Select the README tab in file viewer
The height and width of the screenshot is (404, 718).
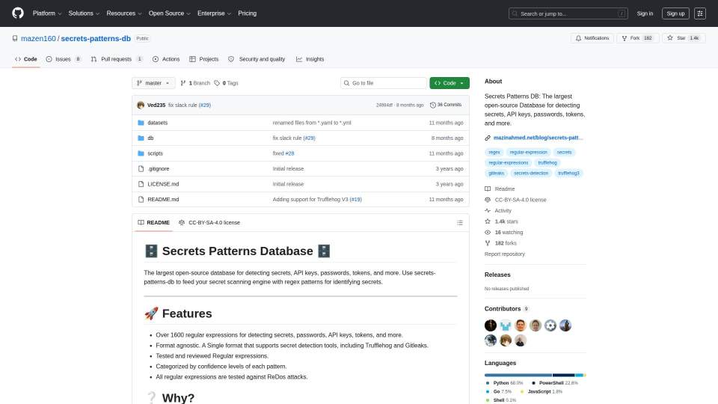tap(154, 223)
